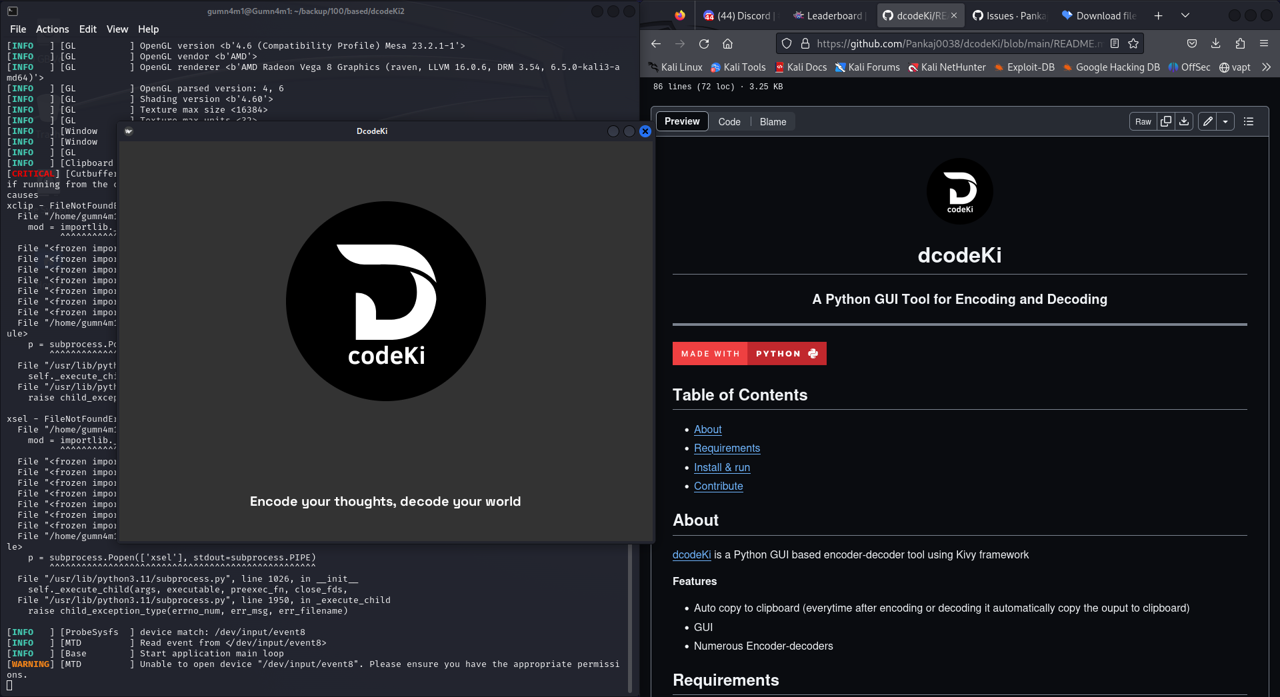Click the DcodeKi splash logo
Image resolution: width=1280 pixels, height=697 pixels.
385,301
